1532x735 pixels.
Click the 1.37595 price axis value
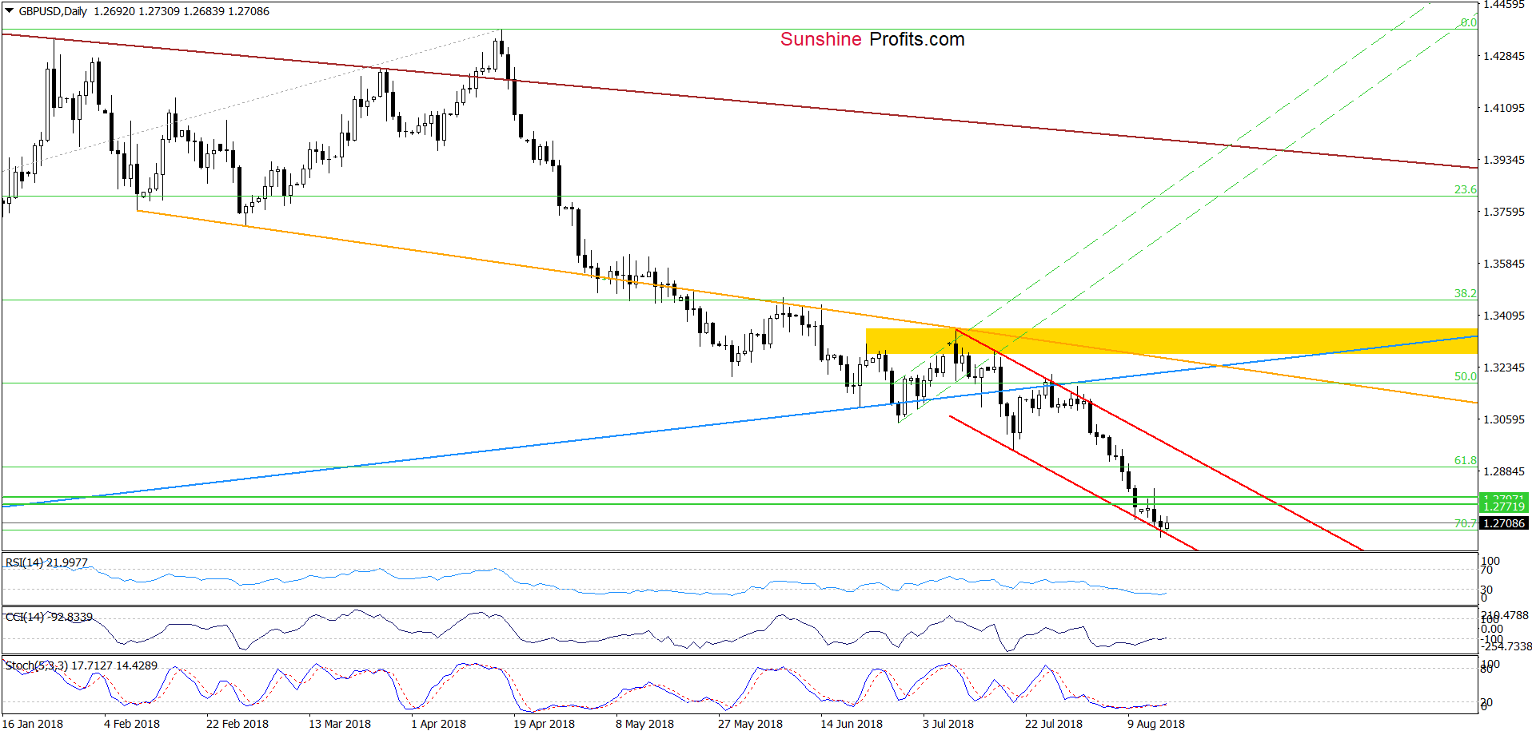click(1504, 212)
